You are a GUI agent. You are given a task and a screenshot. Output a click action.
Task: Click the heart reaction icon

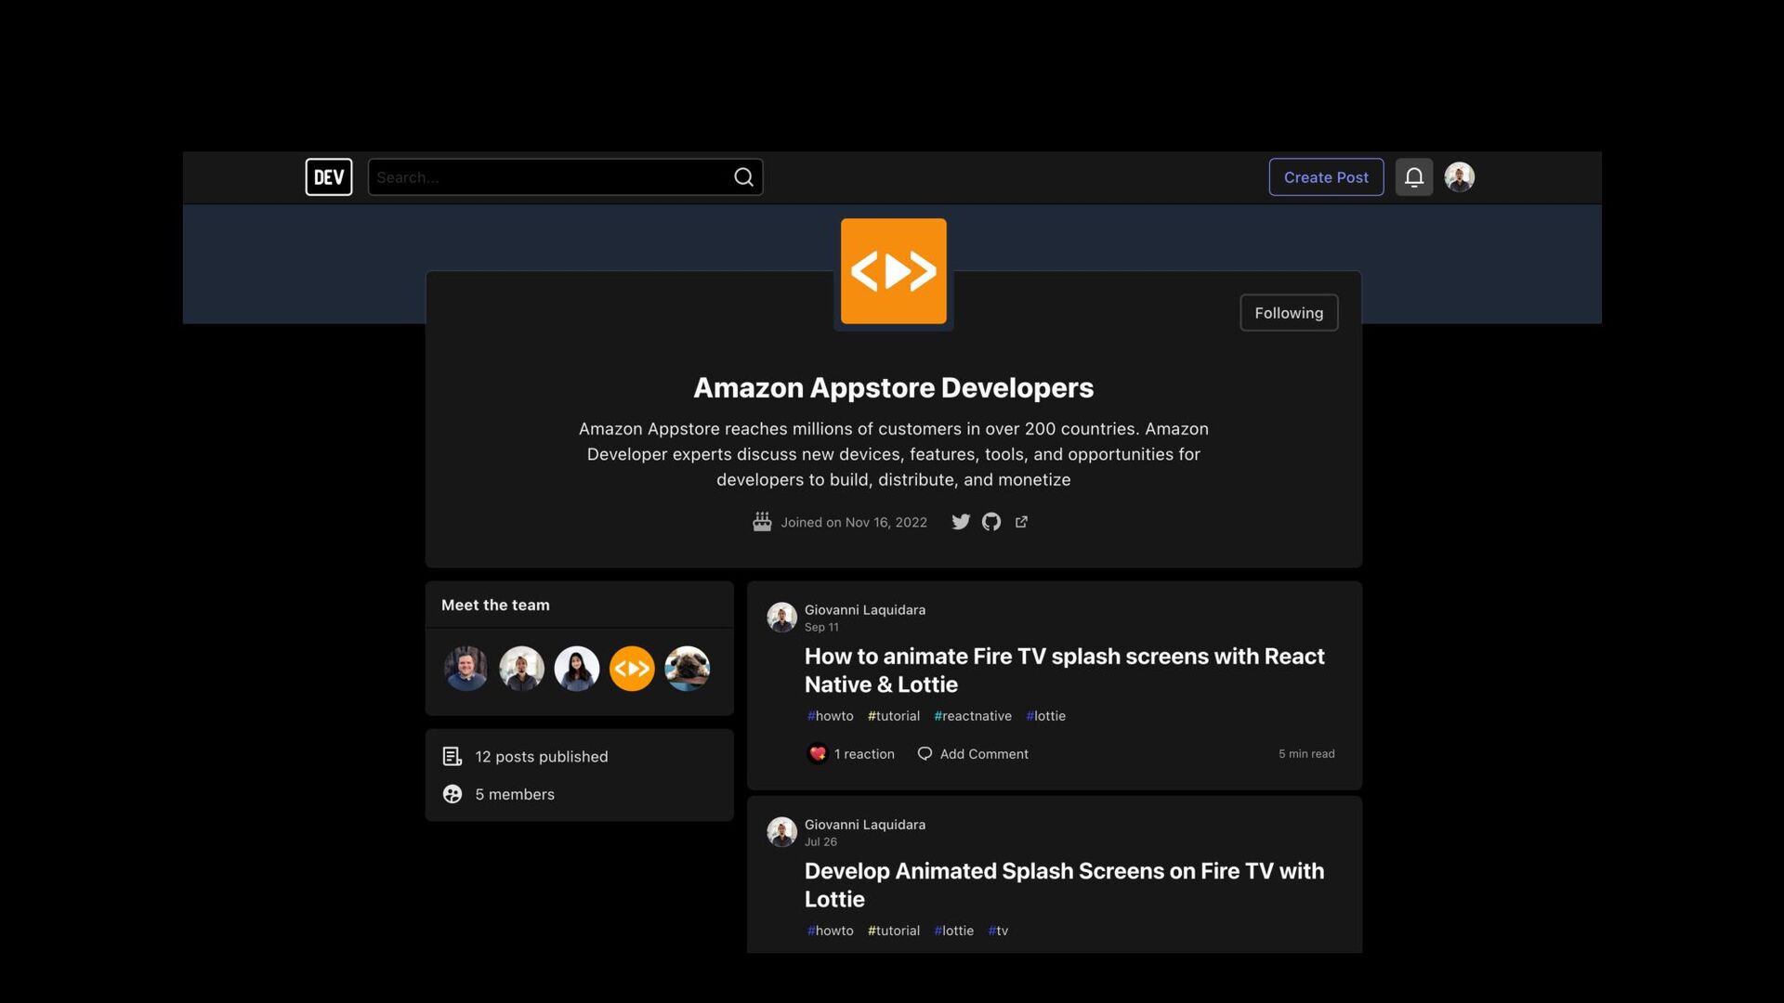pyautogui.click(x=818, y=754)
